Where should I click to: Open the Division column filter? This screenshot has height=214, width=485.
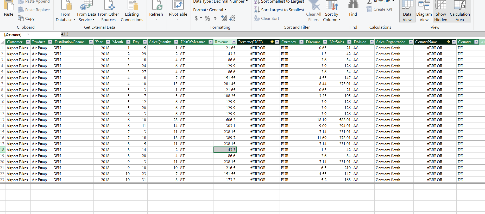click(372, 42)
